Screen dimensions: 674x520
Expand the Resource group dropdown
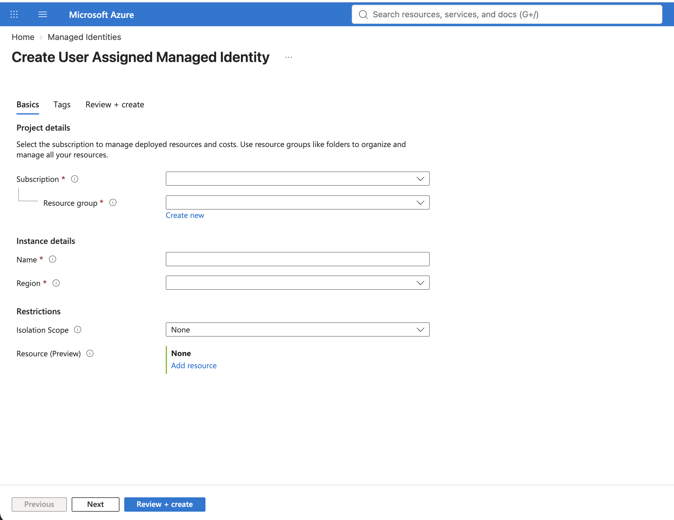pyautogui.click(x=297, y=202)
